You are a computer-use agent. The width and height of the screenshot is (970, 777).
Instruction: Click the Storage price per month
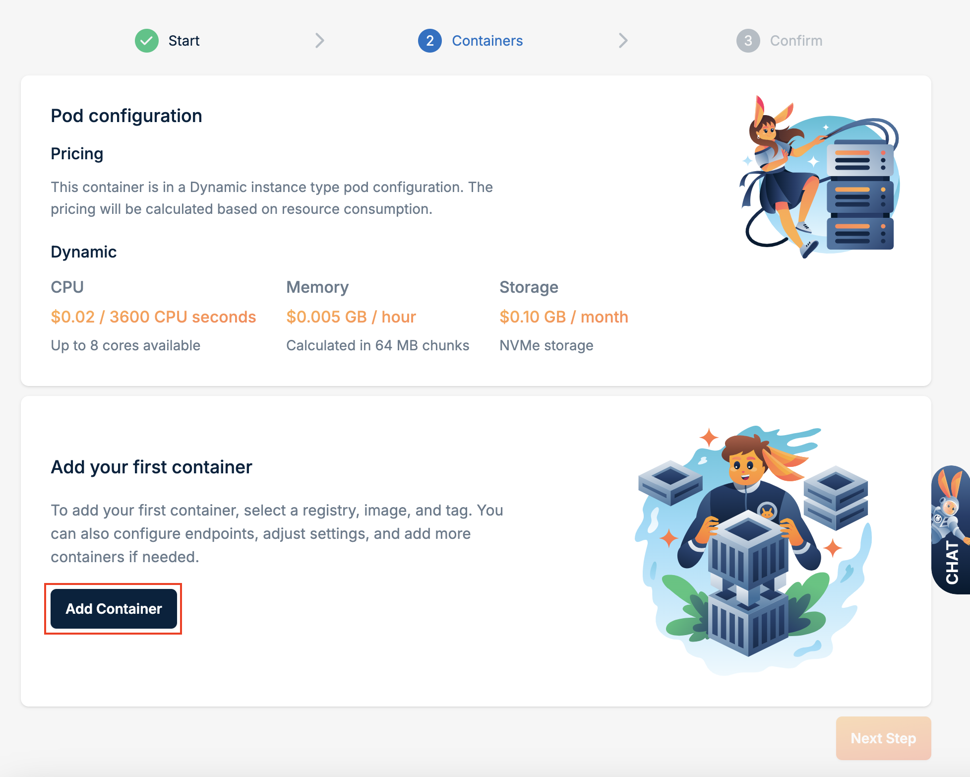click(x=564, y=317)
